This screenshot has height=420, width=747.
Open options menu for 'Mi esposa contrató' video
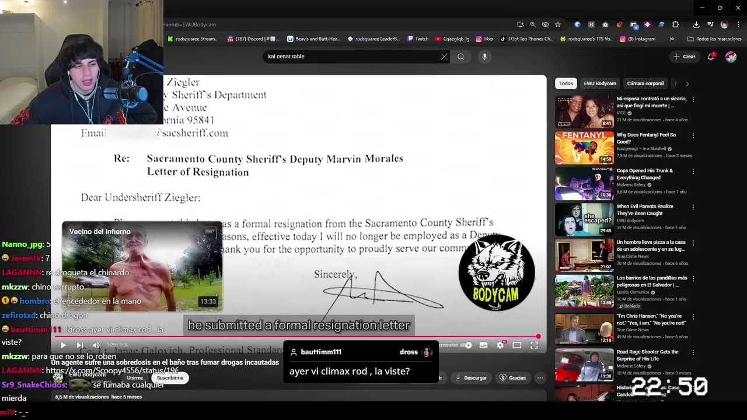pos(693,100)
